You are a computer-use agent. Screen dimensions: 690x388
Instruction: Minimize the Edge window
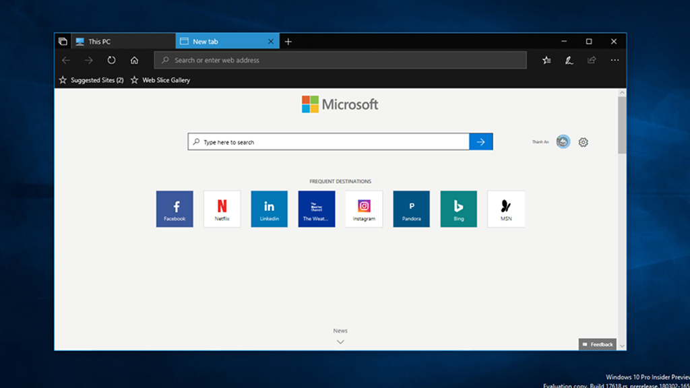coord(564,41)
